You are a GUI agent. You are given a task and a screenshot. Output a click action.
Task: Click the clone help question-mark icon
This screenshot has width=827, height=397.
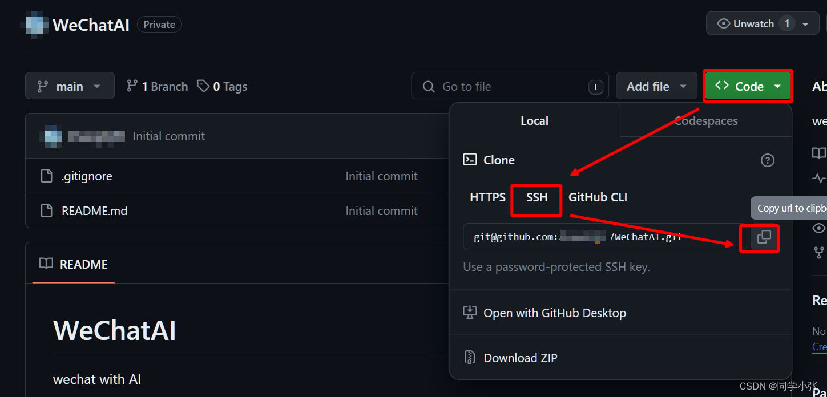[768, 160]
